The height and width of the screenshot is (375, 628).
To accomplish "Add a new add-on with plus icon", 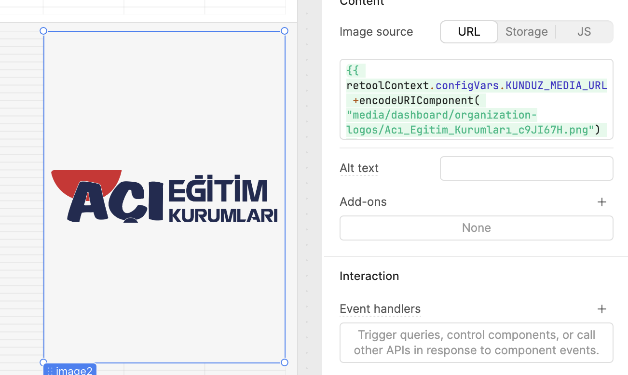I will pos(601,202).
